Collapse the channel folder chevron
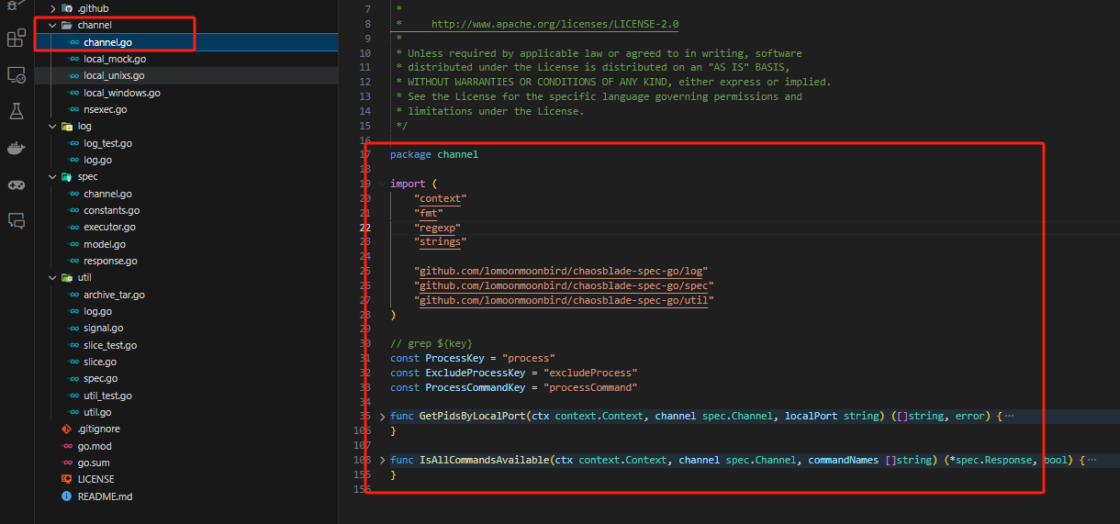Screen dimensions: 1120x524 [53, 25]
